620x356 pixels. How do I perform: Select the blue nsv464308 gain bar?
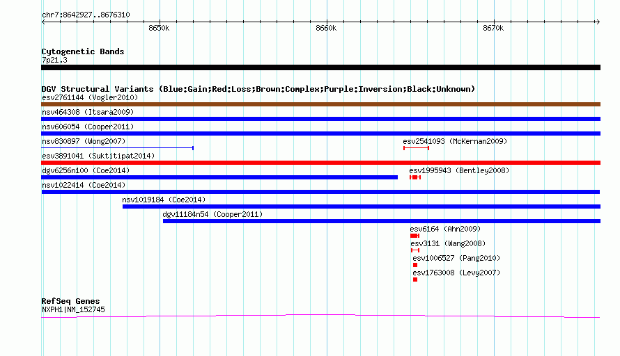[x=320, y=119]
